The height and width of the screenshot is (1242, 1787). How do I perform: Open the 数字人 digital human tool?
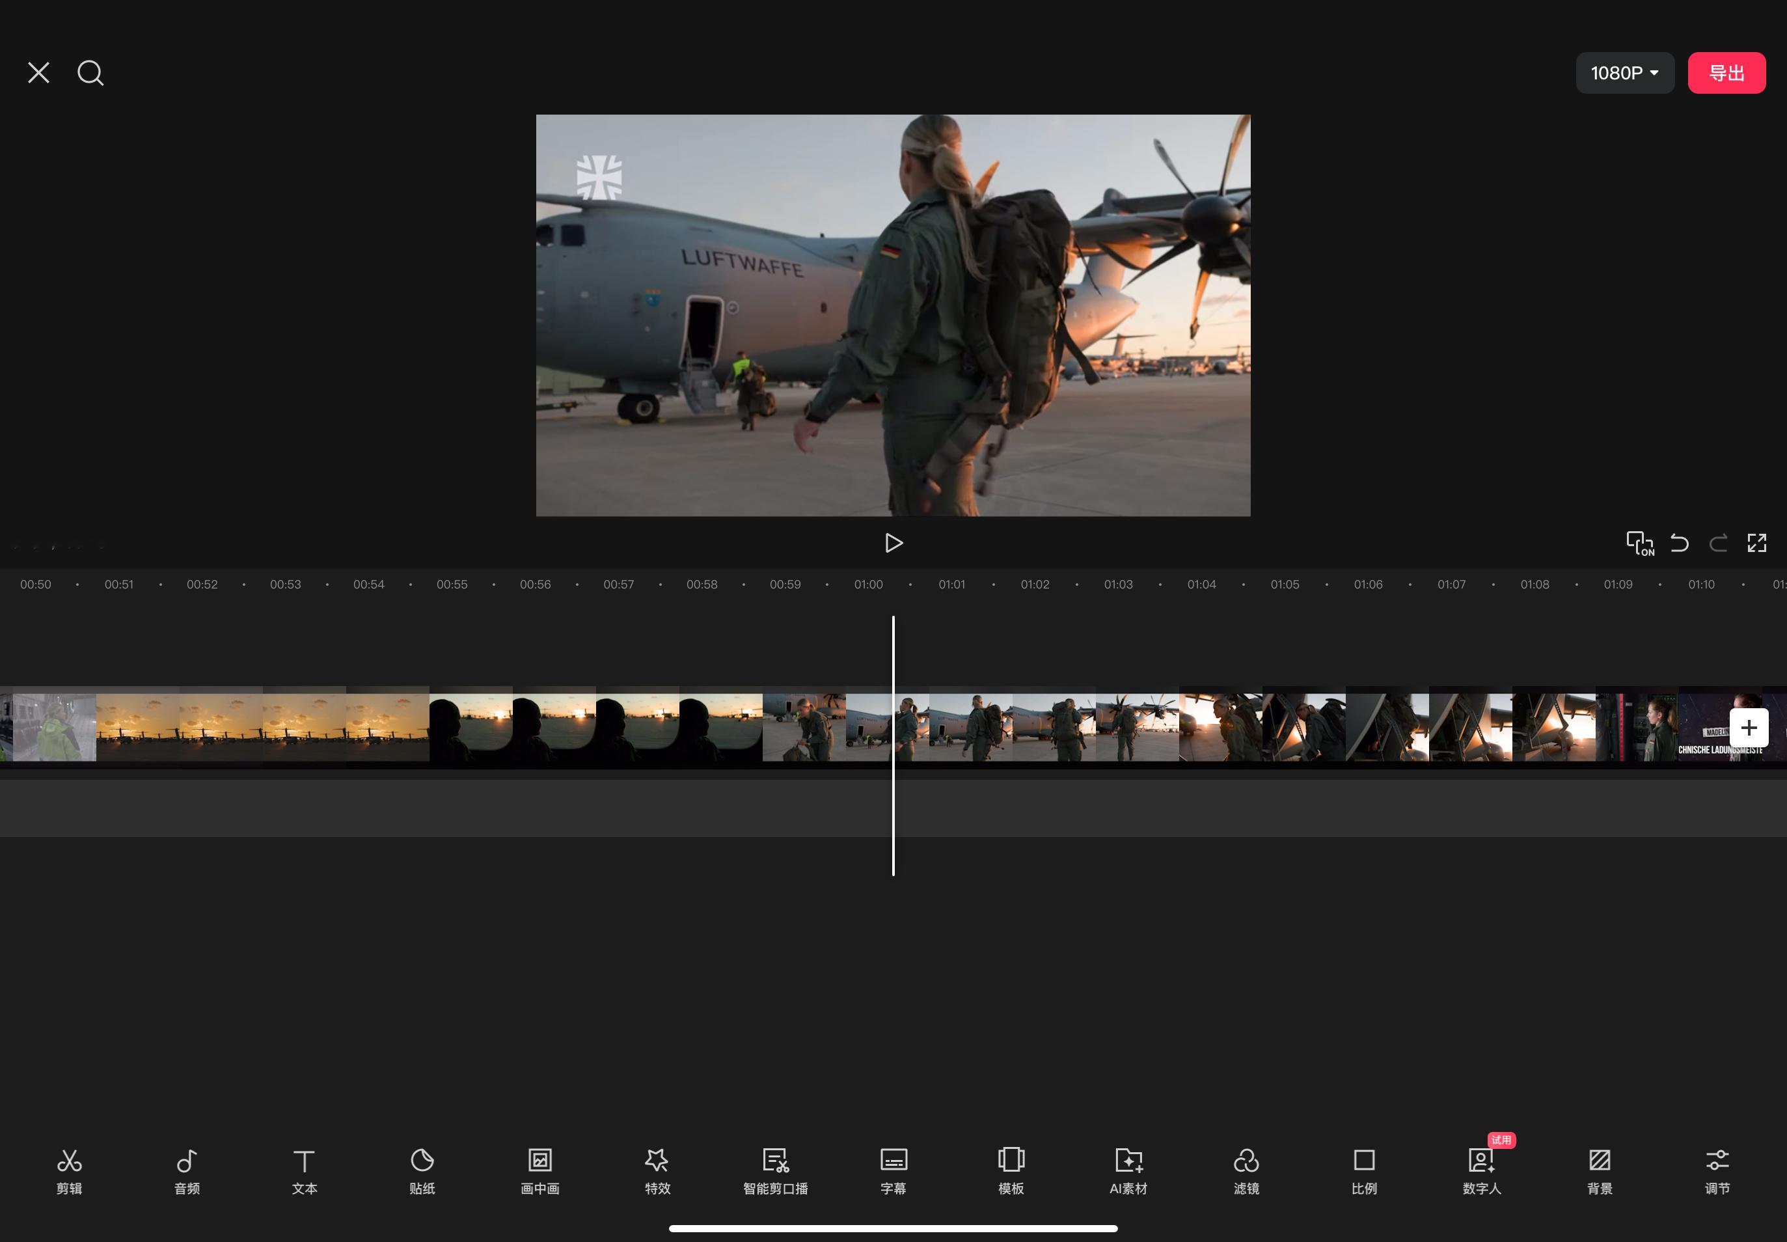click(1481, 1171)
